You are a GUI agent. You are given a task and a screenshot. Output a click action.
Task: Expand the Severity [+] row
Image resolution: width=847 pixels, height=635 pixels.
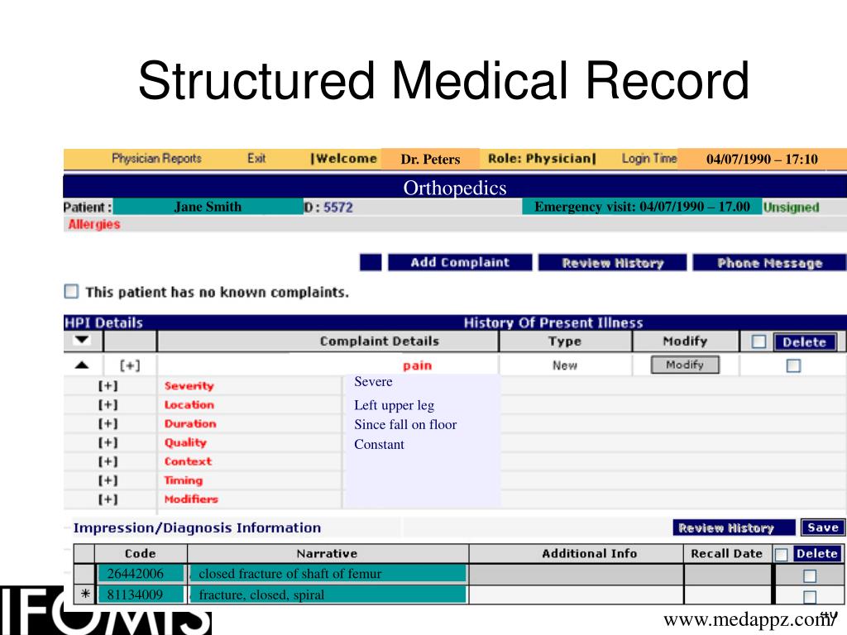(x=108, y=385)
